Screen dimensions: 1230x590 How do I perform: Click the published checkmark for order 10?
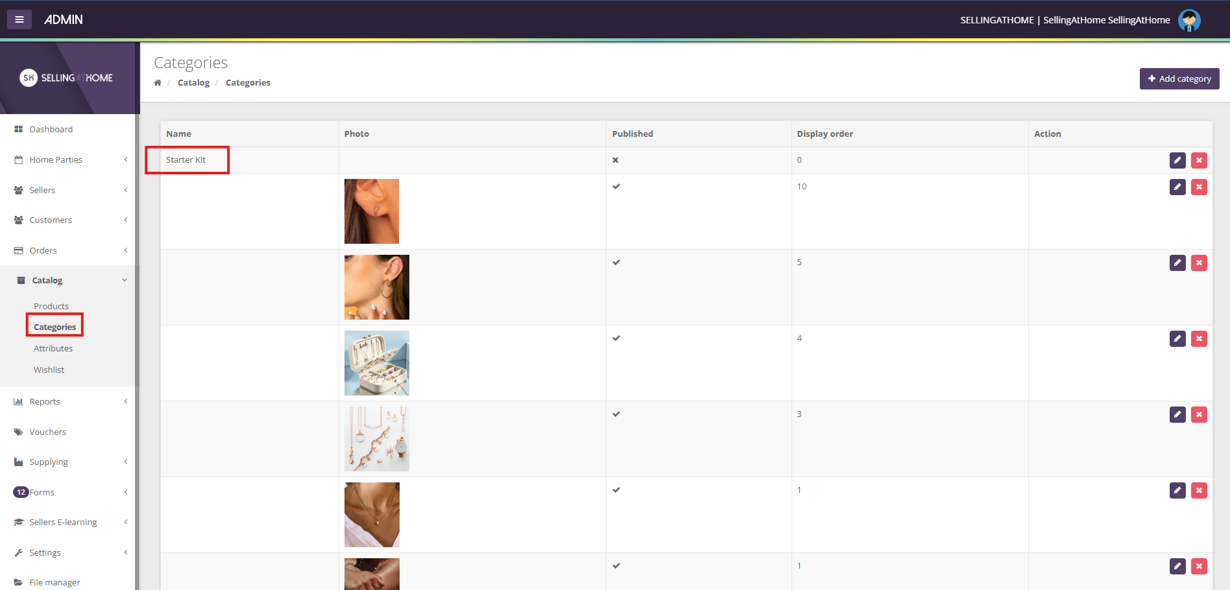(x=616, y=187)
